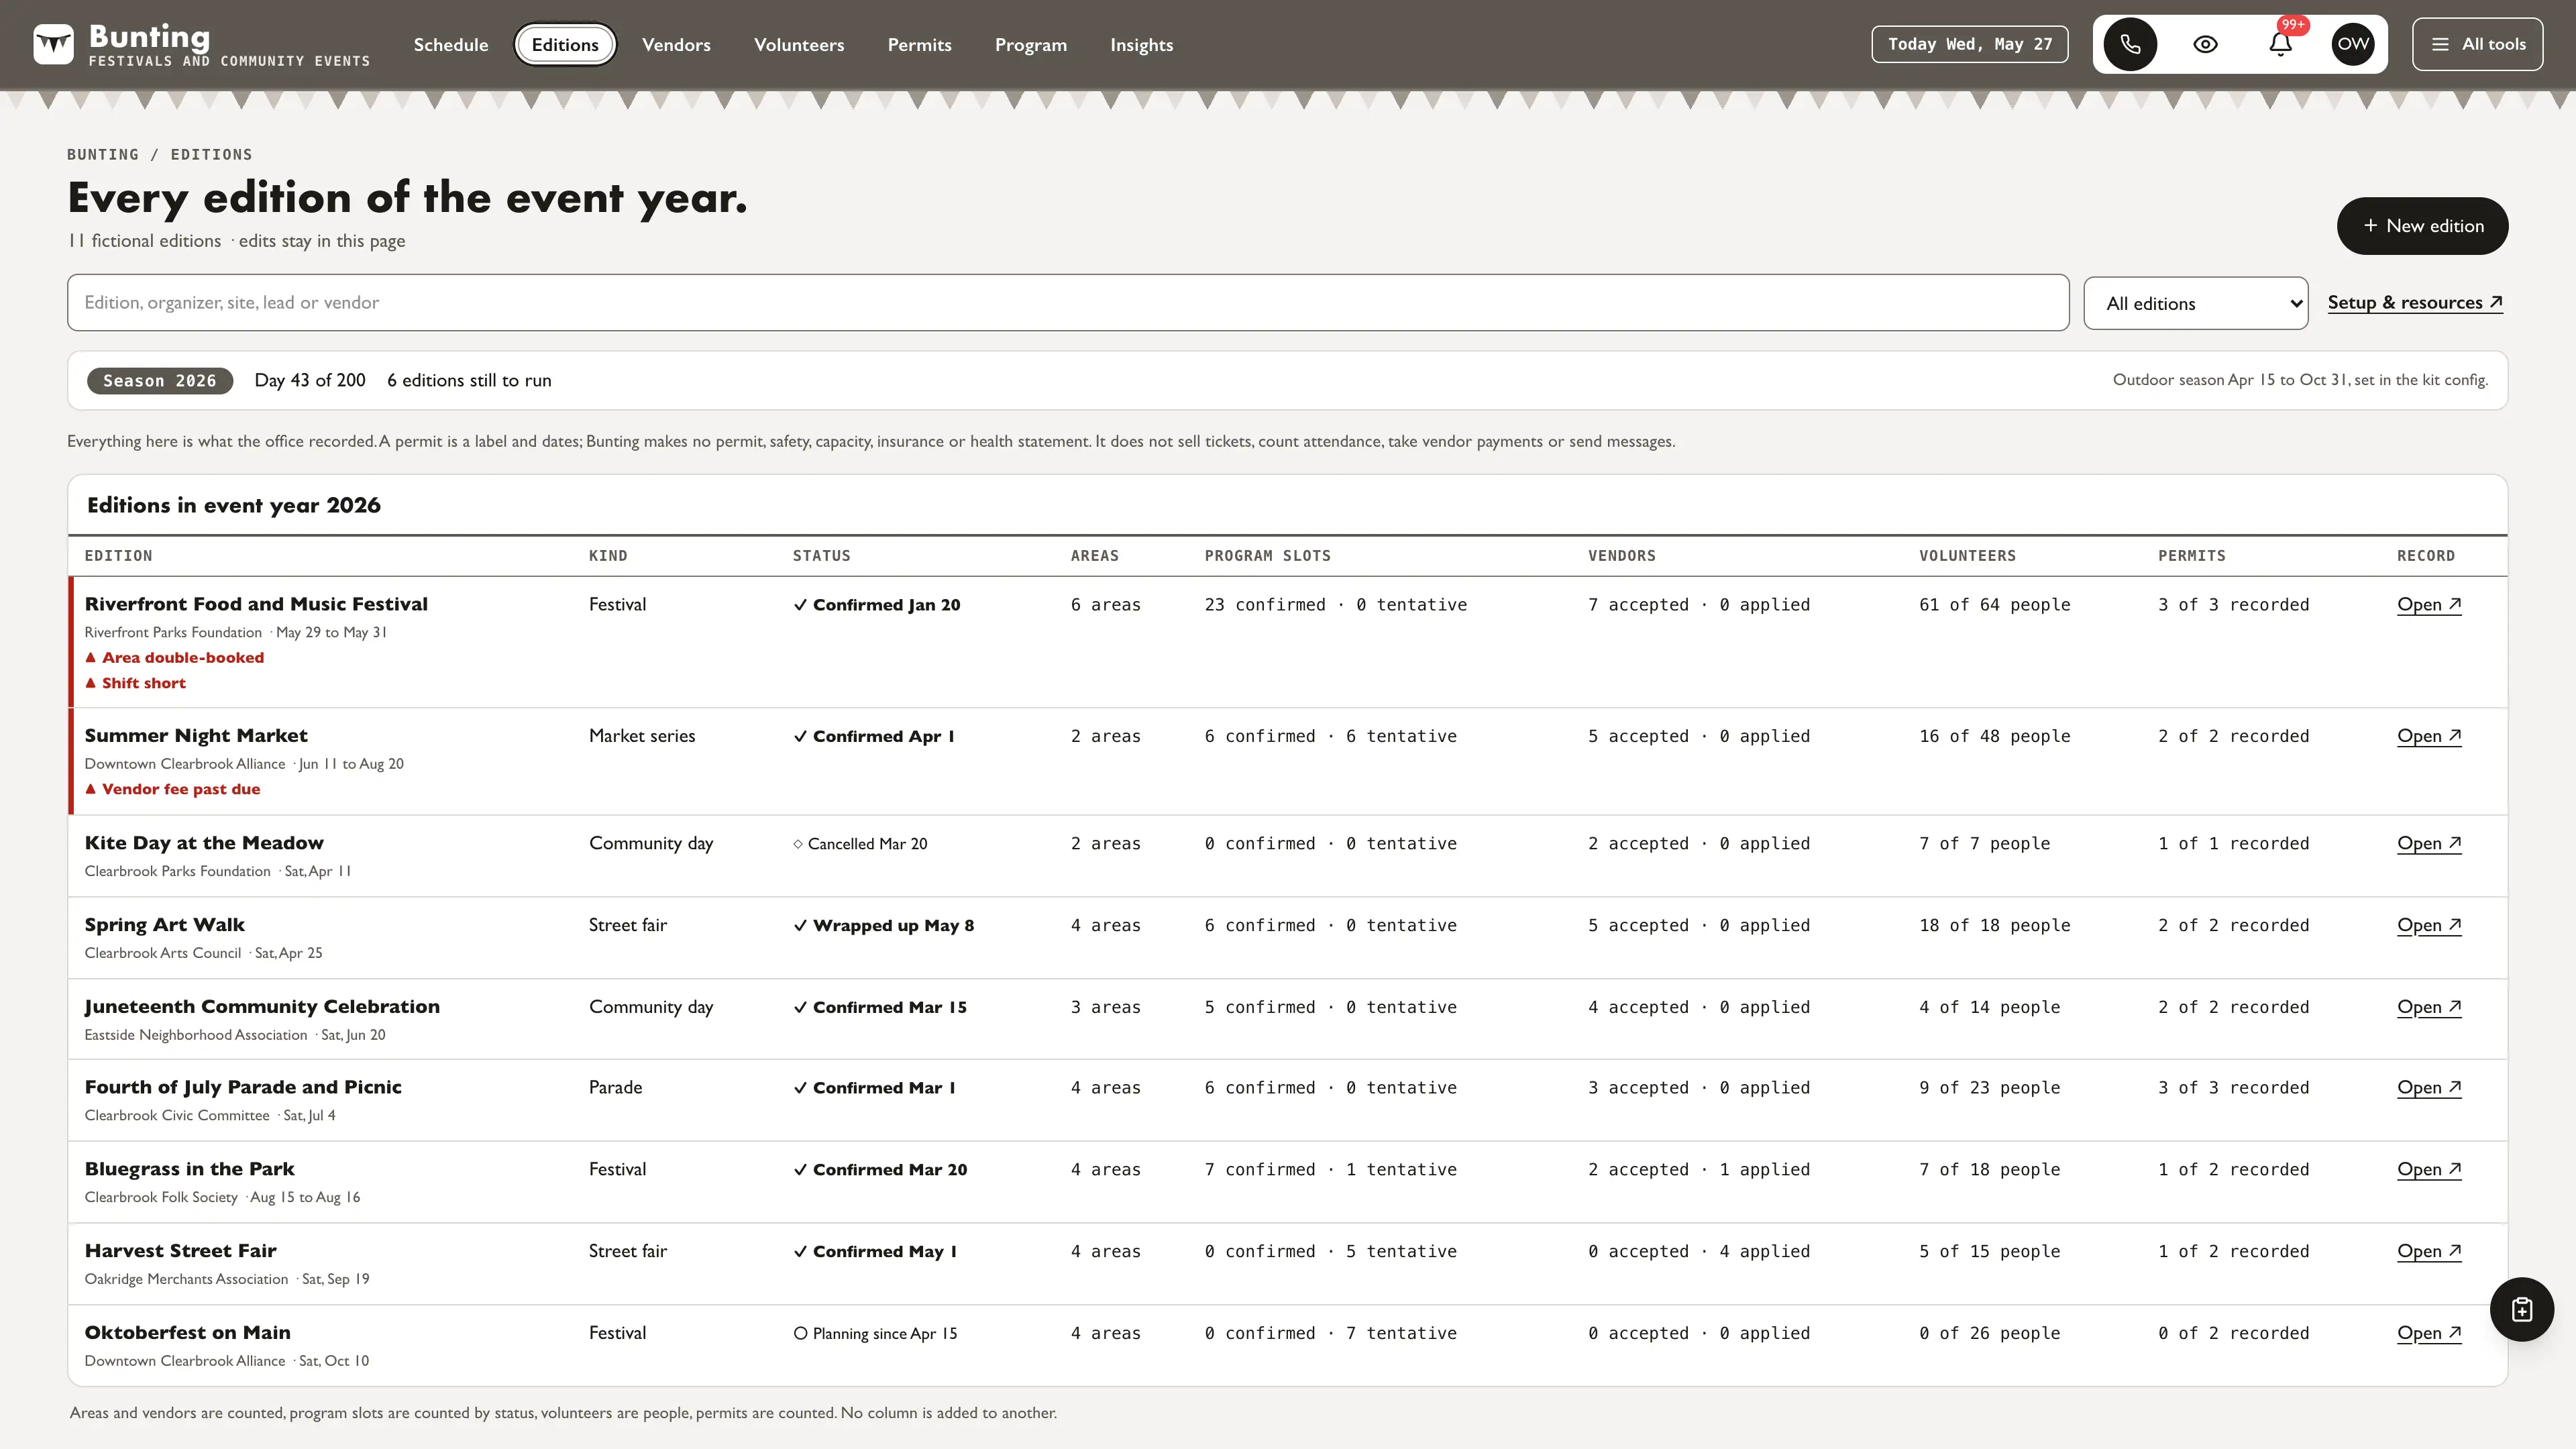Open the Bluegrass in the Park record

coord(2428,1169)
